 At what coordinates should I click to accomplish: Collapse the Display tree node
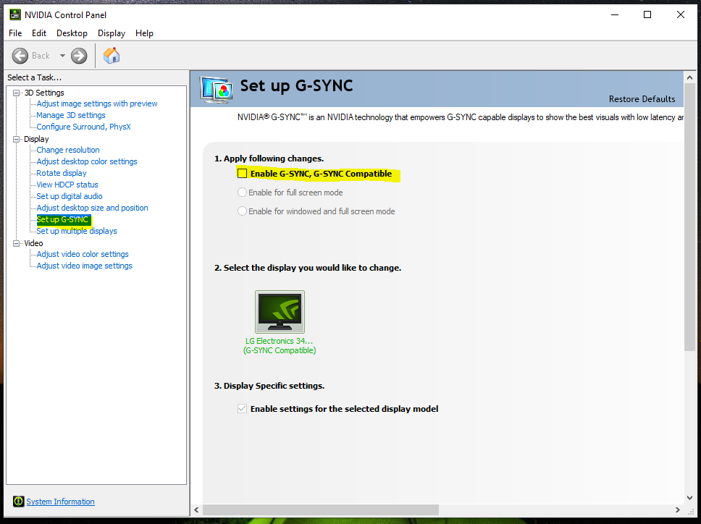tap(17, 140)
